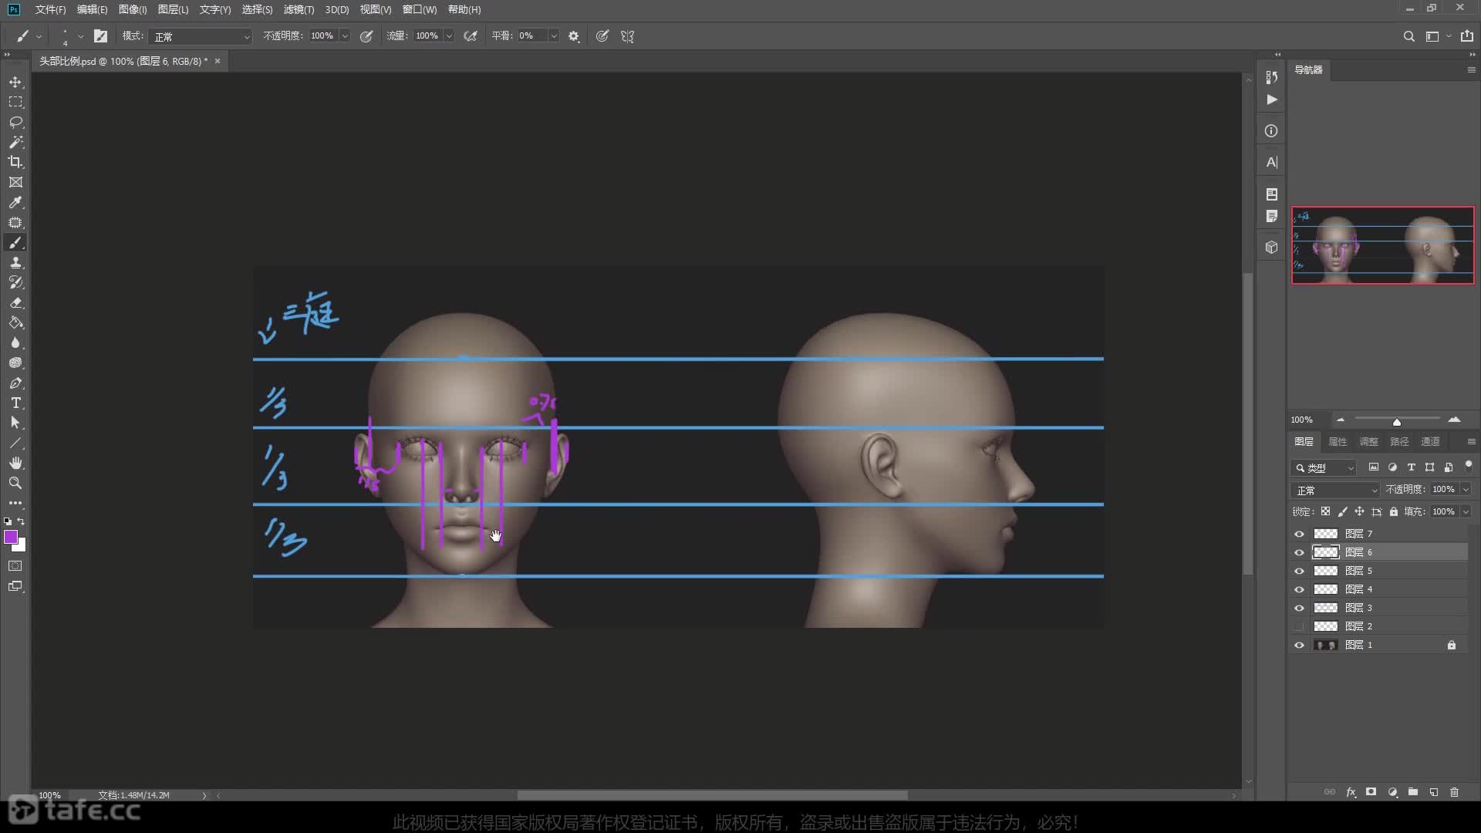Select the Crop tool
Image resolution: width=1481 pixels, height=833 pixels.
pos(15,162)
